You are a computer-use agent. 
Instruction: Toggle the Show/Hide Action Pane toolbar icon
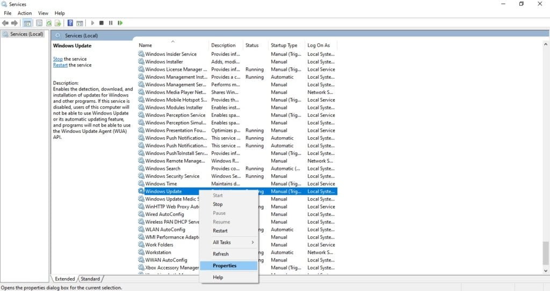click(x=79, y=23)
